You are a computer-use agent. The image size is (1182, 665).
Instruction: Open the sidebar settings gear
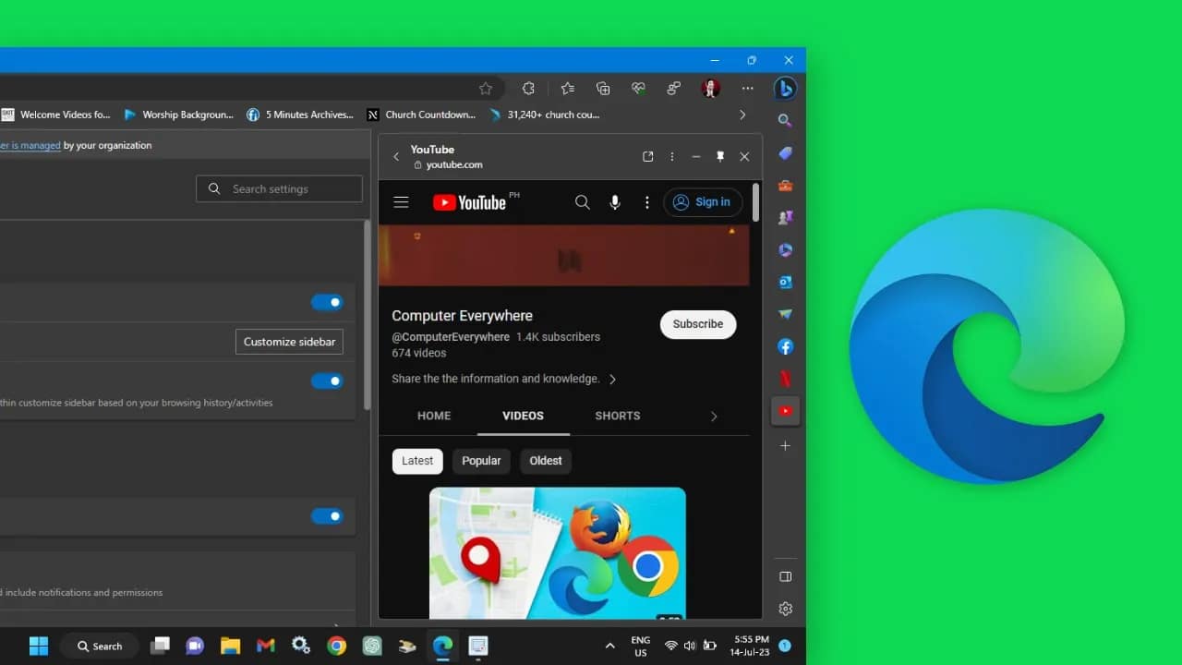click(x=785, y=608)
